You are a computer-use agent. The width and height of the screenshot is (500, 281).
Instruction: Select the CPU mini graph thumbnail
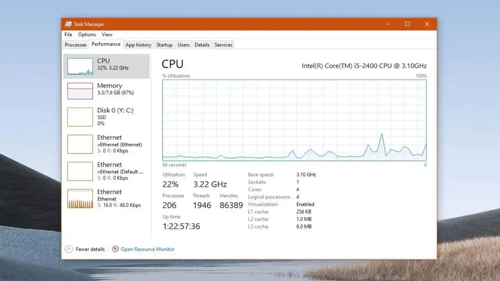[x=80, y=66]
